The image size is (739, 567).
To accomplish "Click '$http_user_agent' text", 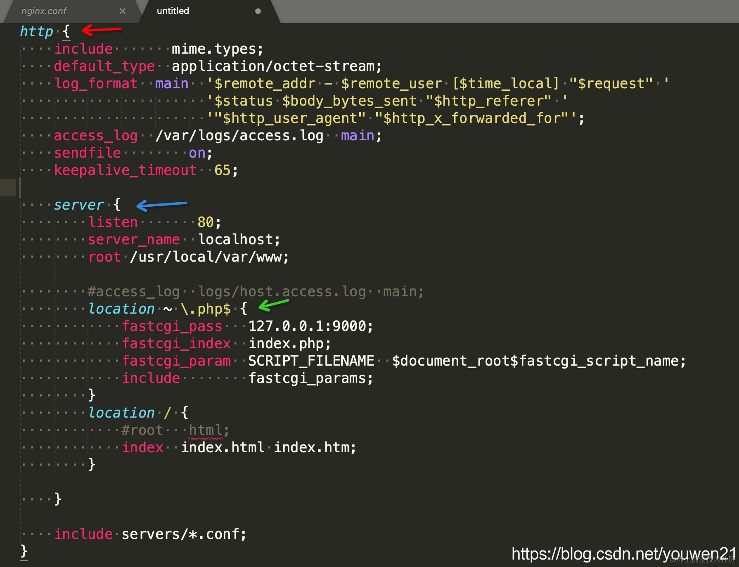I will point(290,118).
